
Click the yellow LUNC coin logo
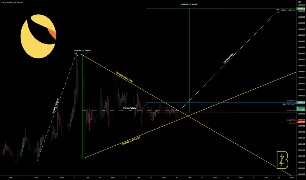(38, 36)
